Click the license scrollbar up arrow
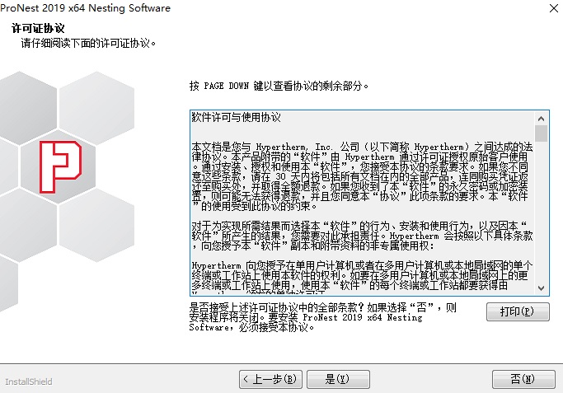This screenshot has width=563, height=393. [x=541, y=119]
